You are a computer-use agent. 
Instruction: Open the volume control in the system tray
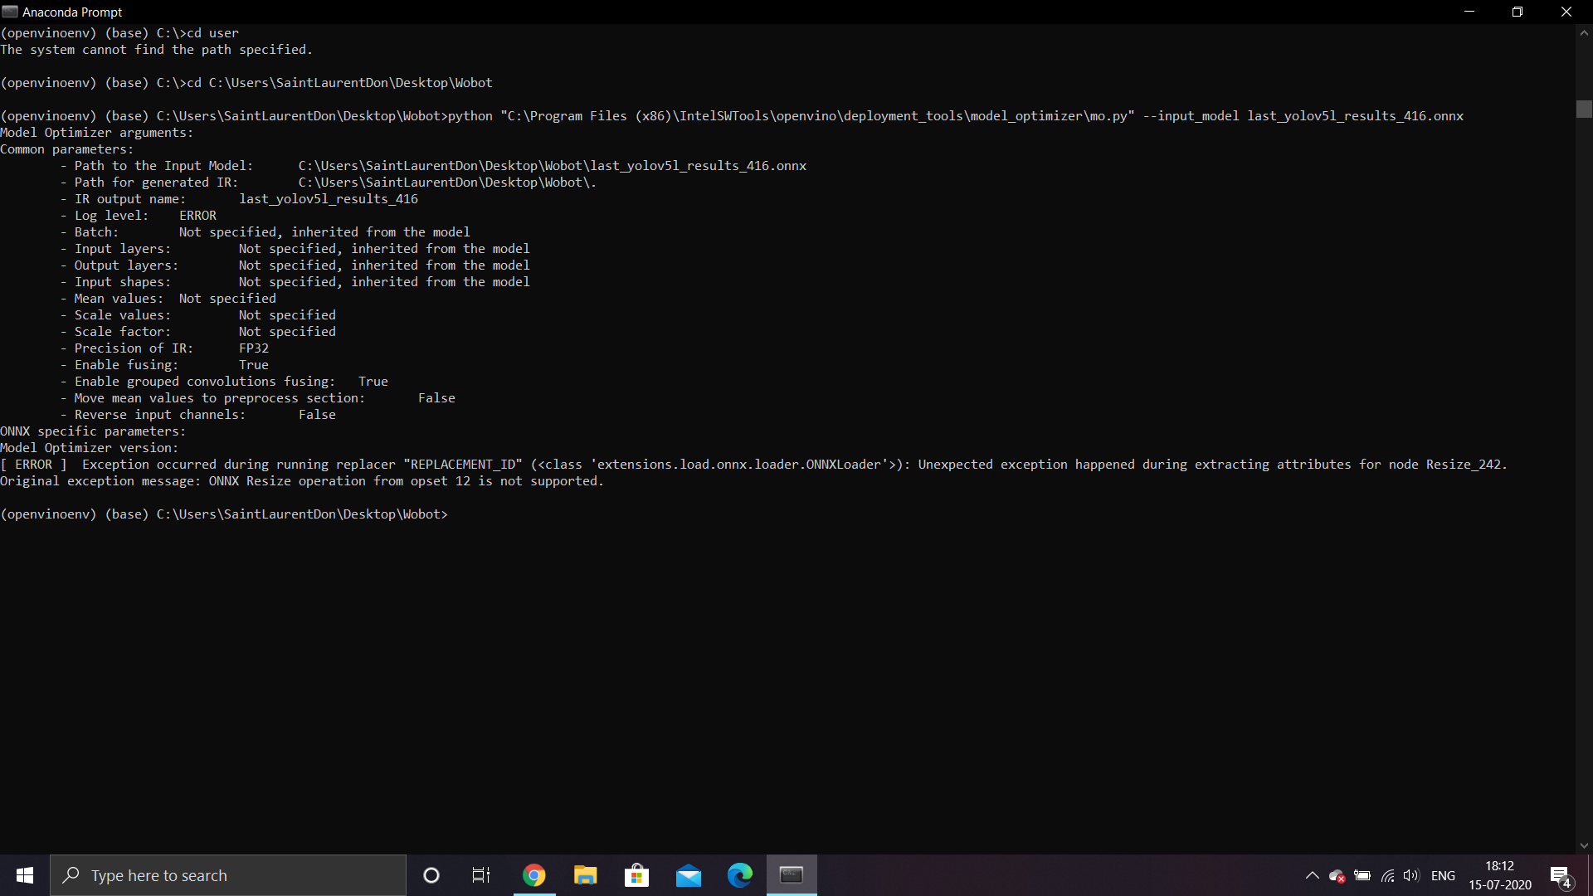tap(1411, 875)
